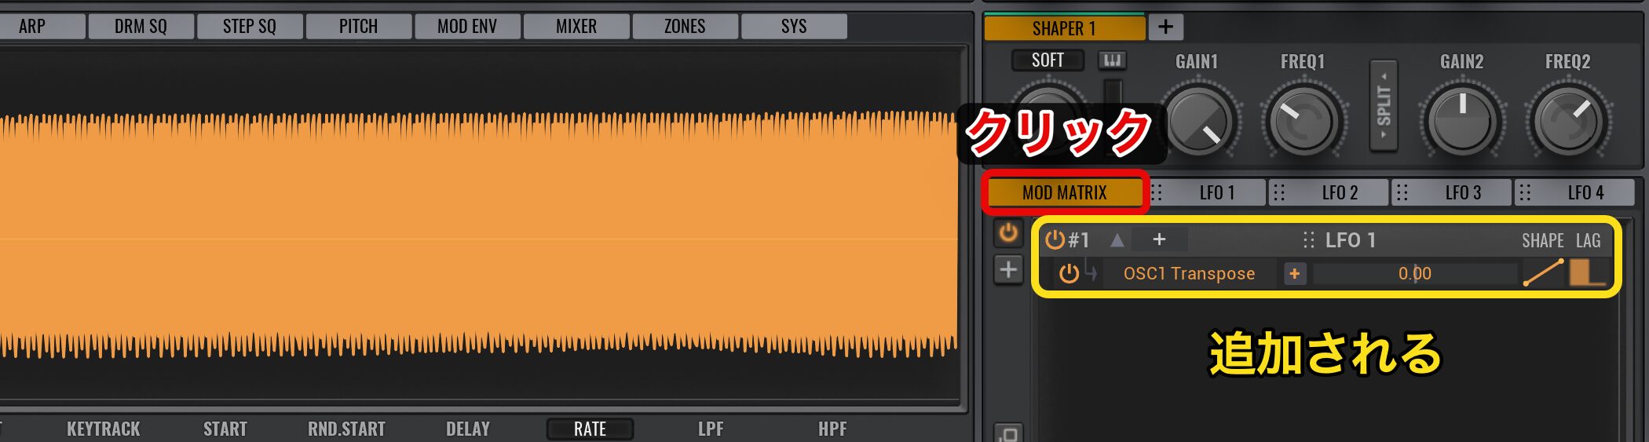
Task: Open the SYS tab
Action: click(x=794, y=27)
